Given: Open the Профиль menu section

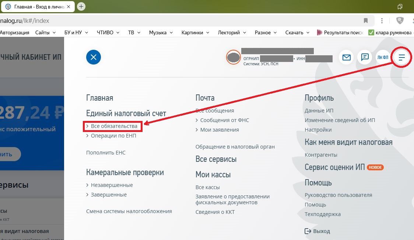Looking at the screenshot, I should (319, 98).
